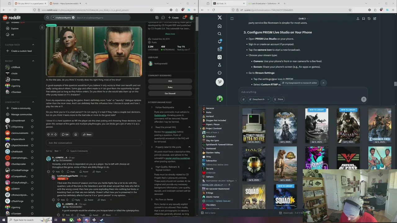Open X profile person icon
This screenshot has height=223, width=397.
pyautogui.click(x=220, y=65)
